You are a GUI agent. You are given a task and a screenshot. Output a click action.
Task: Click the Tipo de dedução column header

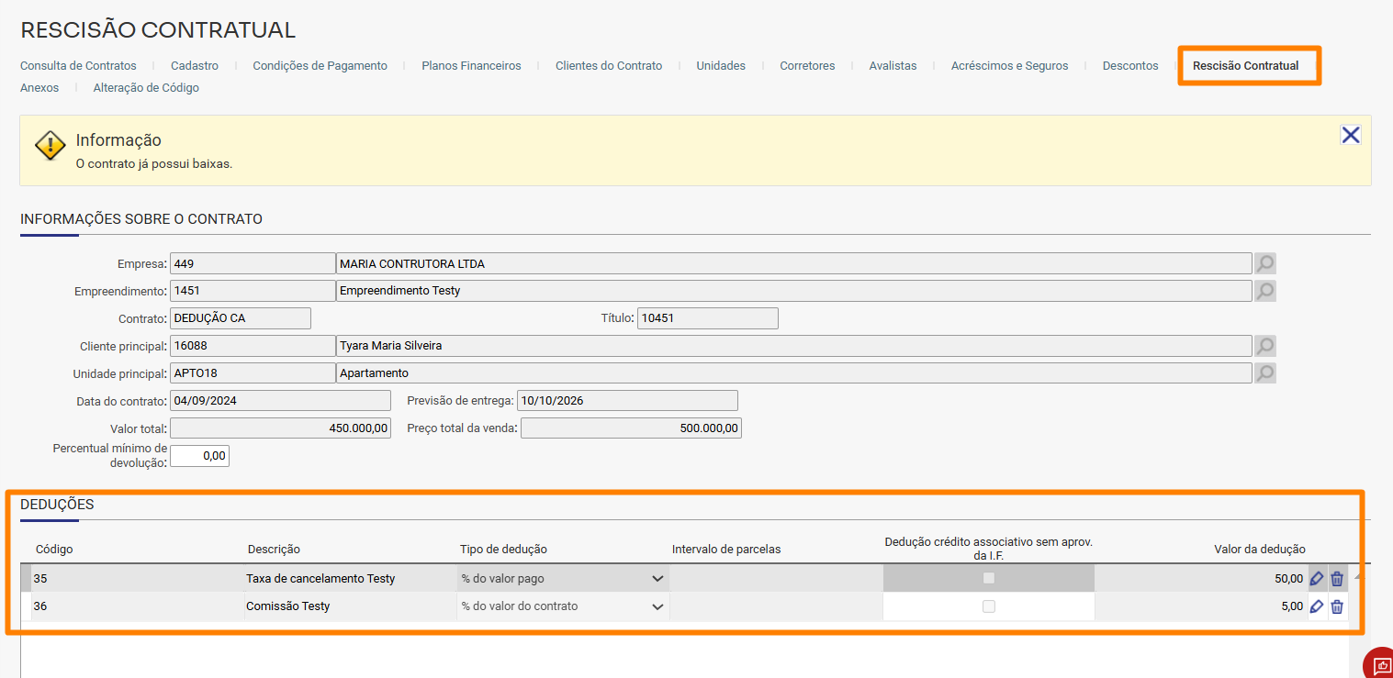click(x=503, y=550)
